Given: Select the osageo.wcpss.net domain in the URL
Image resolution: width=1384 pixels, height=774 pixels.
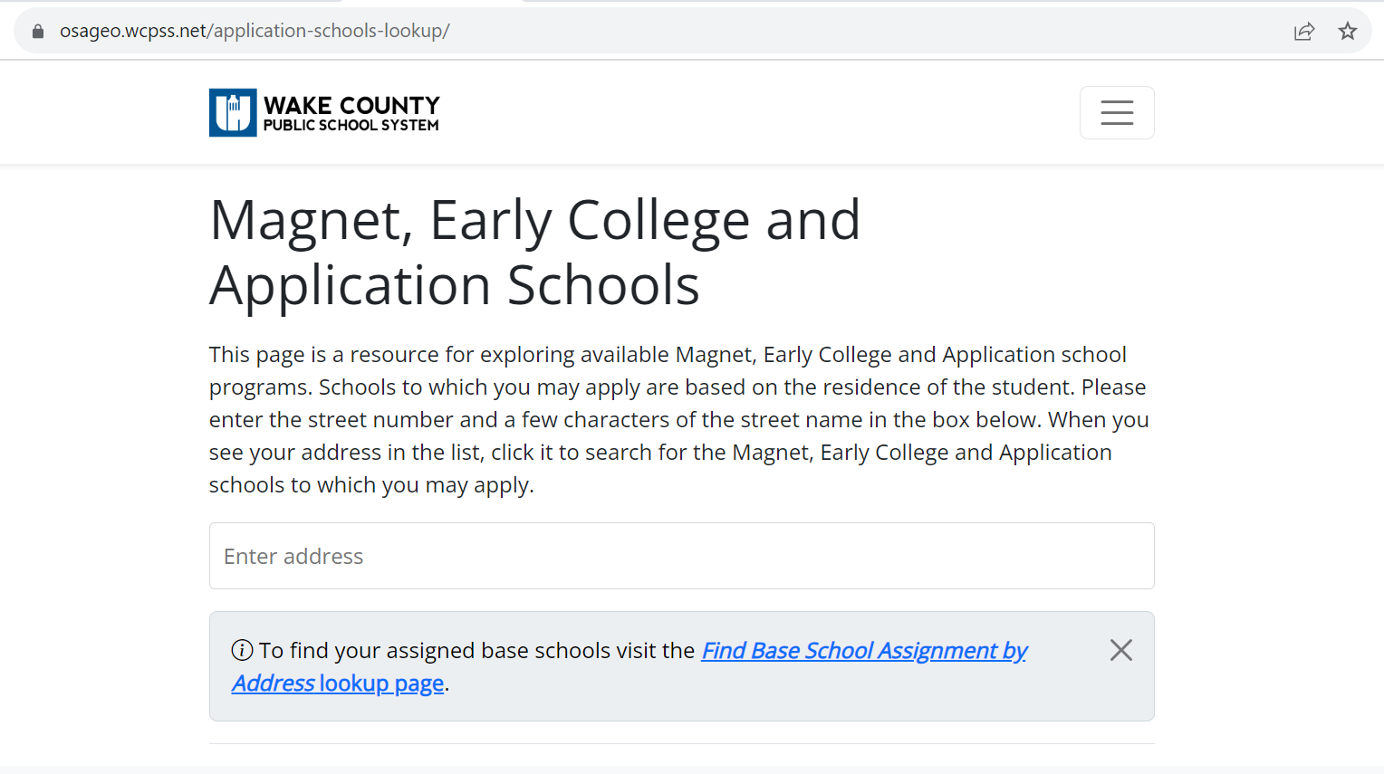Looking at the screenshot, I should (133, 31).
